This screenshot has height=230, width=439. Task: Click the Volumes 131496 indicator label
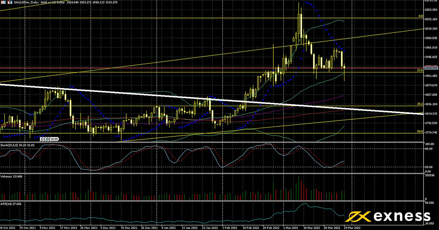tap(11, 176)
